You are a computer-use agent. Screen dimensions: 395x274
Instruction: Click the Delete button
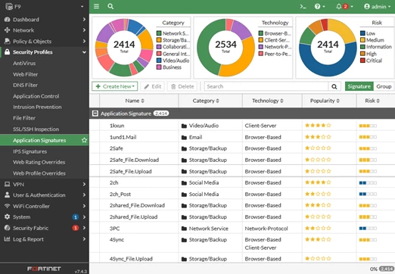(x=182, y=86)
